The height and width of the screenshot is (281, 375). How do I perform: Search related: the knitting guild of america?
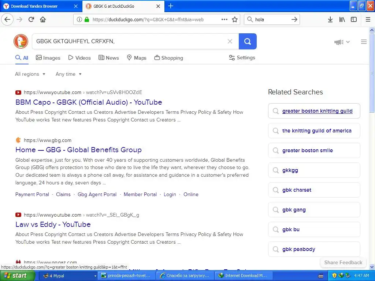[x=314, y=131]
